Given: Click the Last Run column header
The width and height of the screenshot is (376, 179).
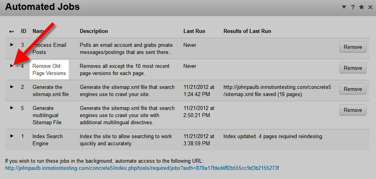Looking at the screenshot, I should 194,31.
